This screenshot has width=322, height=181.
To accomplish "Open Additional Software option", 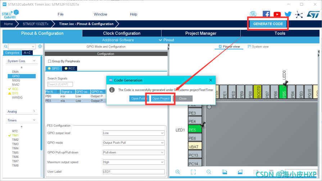I will tap(118, 40).
